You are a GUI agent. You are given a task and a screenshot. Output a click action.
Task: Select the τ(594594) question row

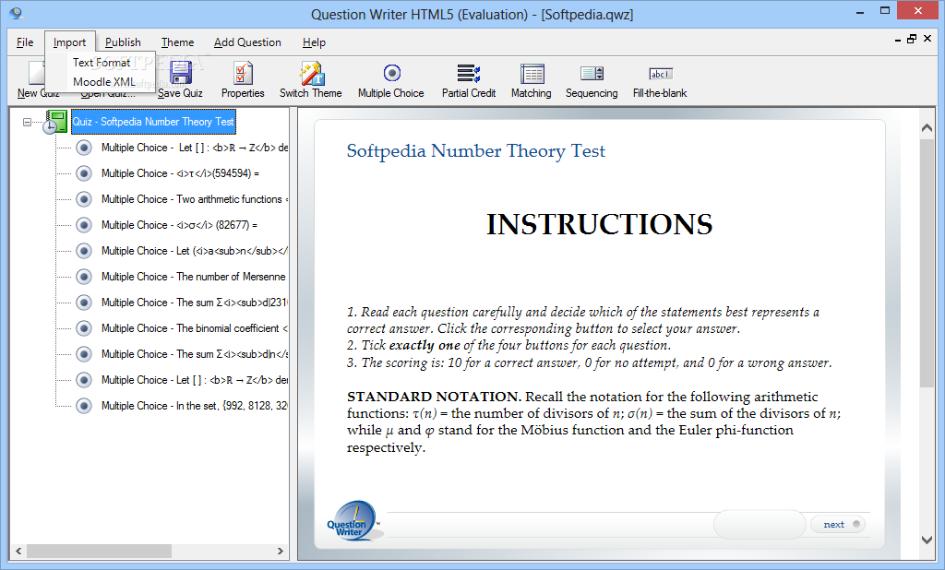pyautogui.click(x=180, y=173)
